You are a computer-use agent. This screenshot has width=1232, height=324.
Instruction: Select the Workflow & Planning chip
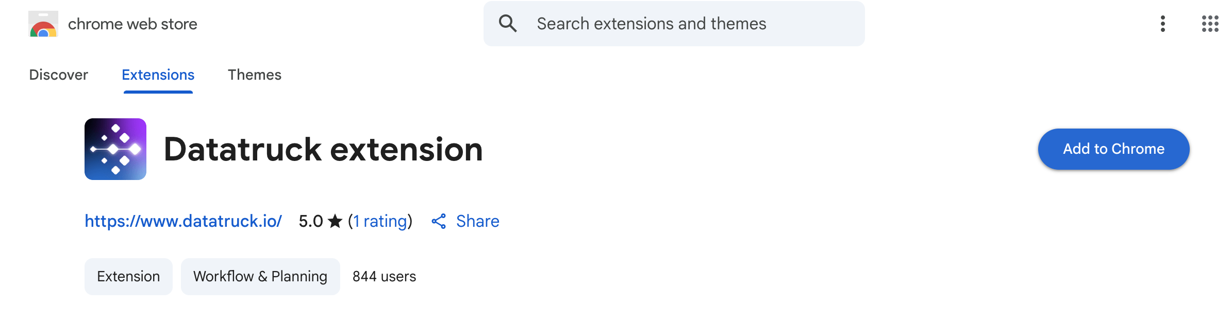click(x=260, y=276)
